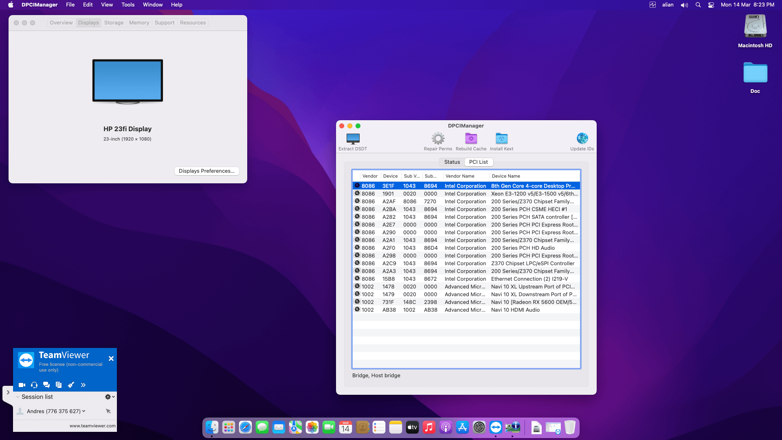This screenshot has height=440, width=782.
Task: Open the Resources tab
Action: tap(193, 23)
